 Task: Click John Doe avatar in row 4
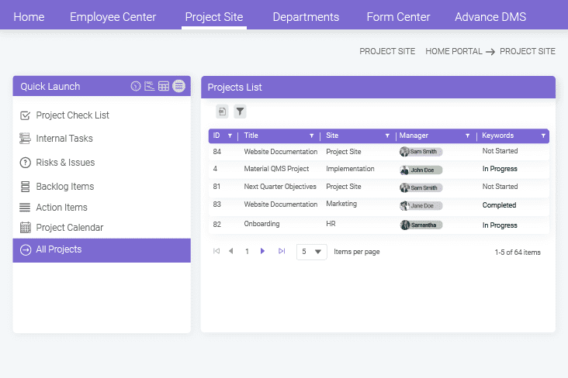[x=404, y=170]
